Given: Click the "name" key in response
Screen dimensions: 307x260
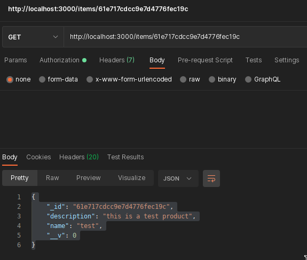Looking at the screenshot, I should click(x=58, y=226).
